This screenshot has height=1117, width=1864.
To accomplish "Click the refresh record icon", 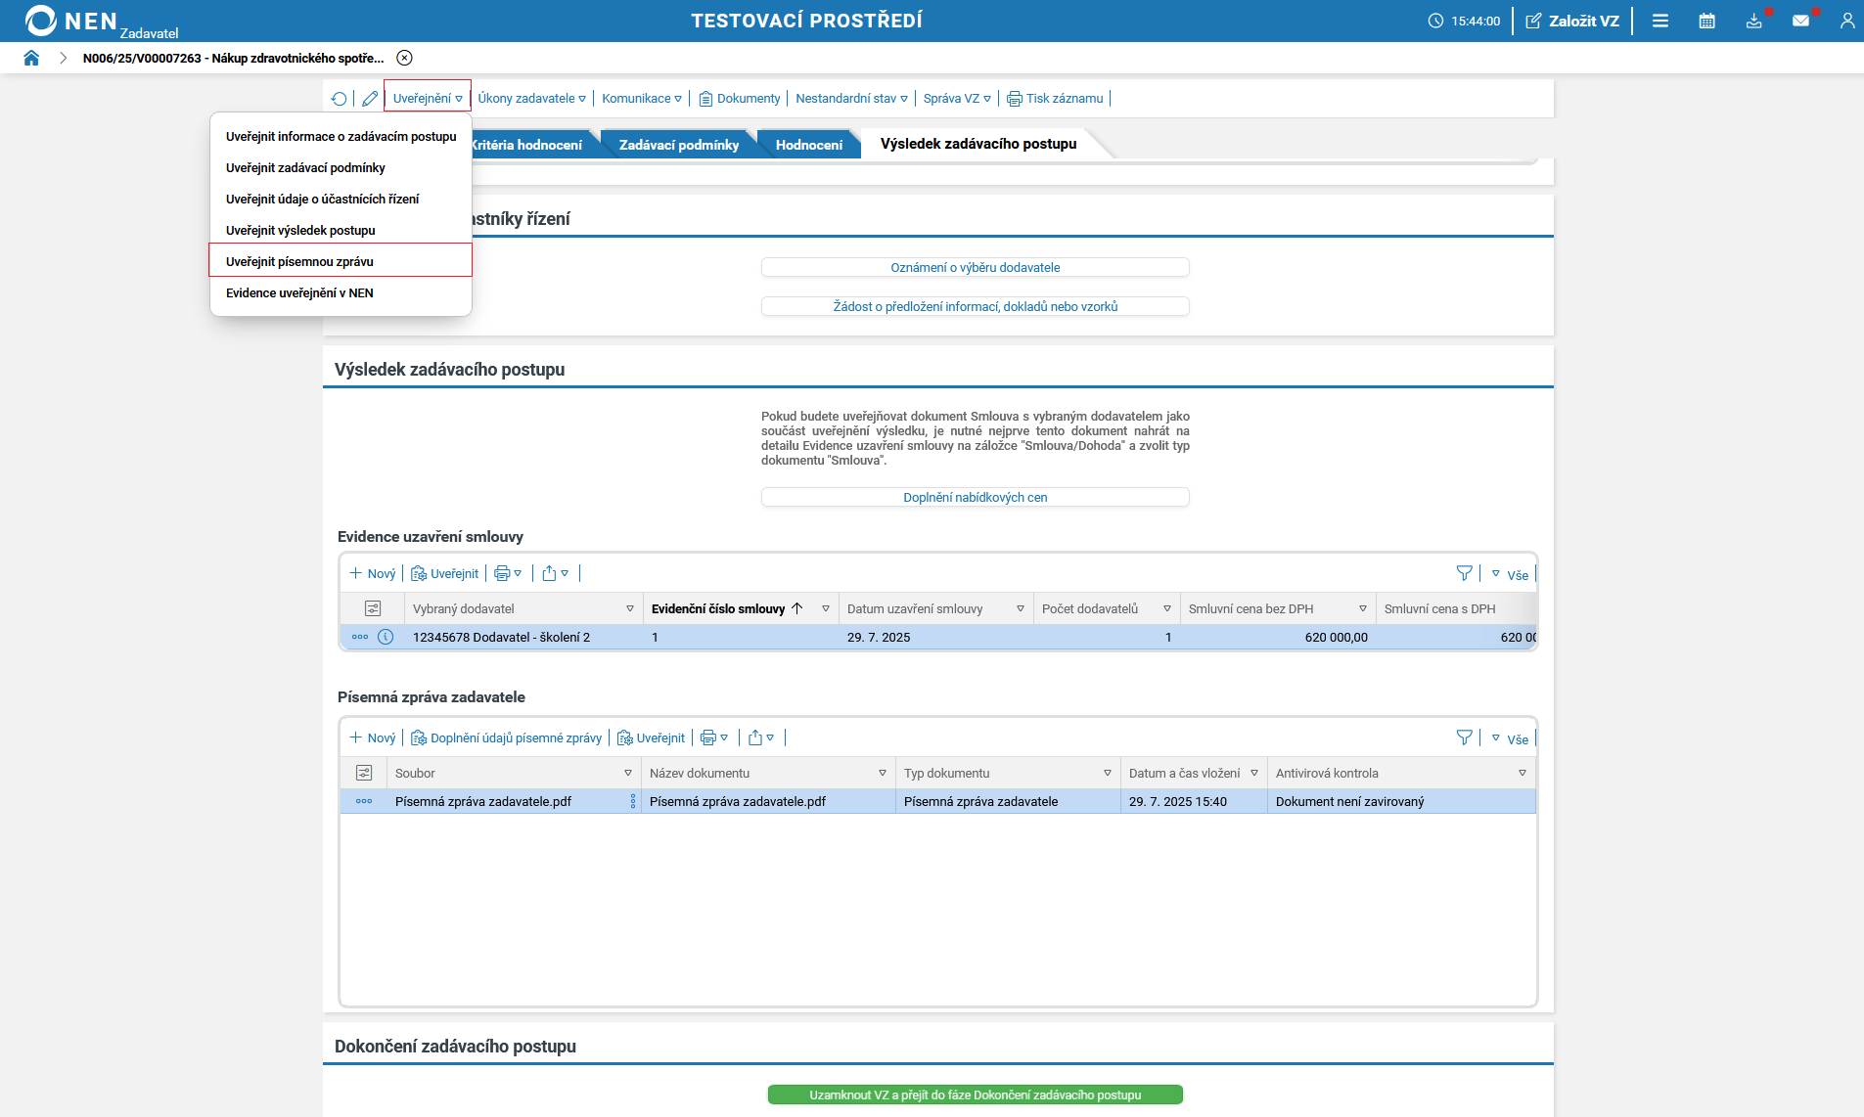I will point(339,99).
